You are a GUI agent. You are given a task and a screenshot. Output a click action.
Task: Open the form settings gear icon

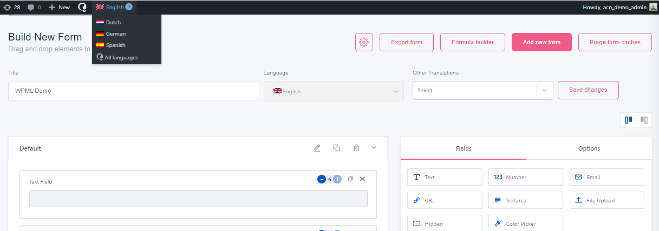(364, 42)
